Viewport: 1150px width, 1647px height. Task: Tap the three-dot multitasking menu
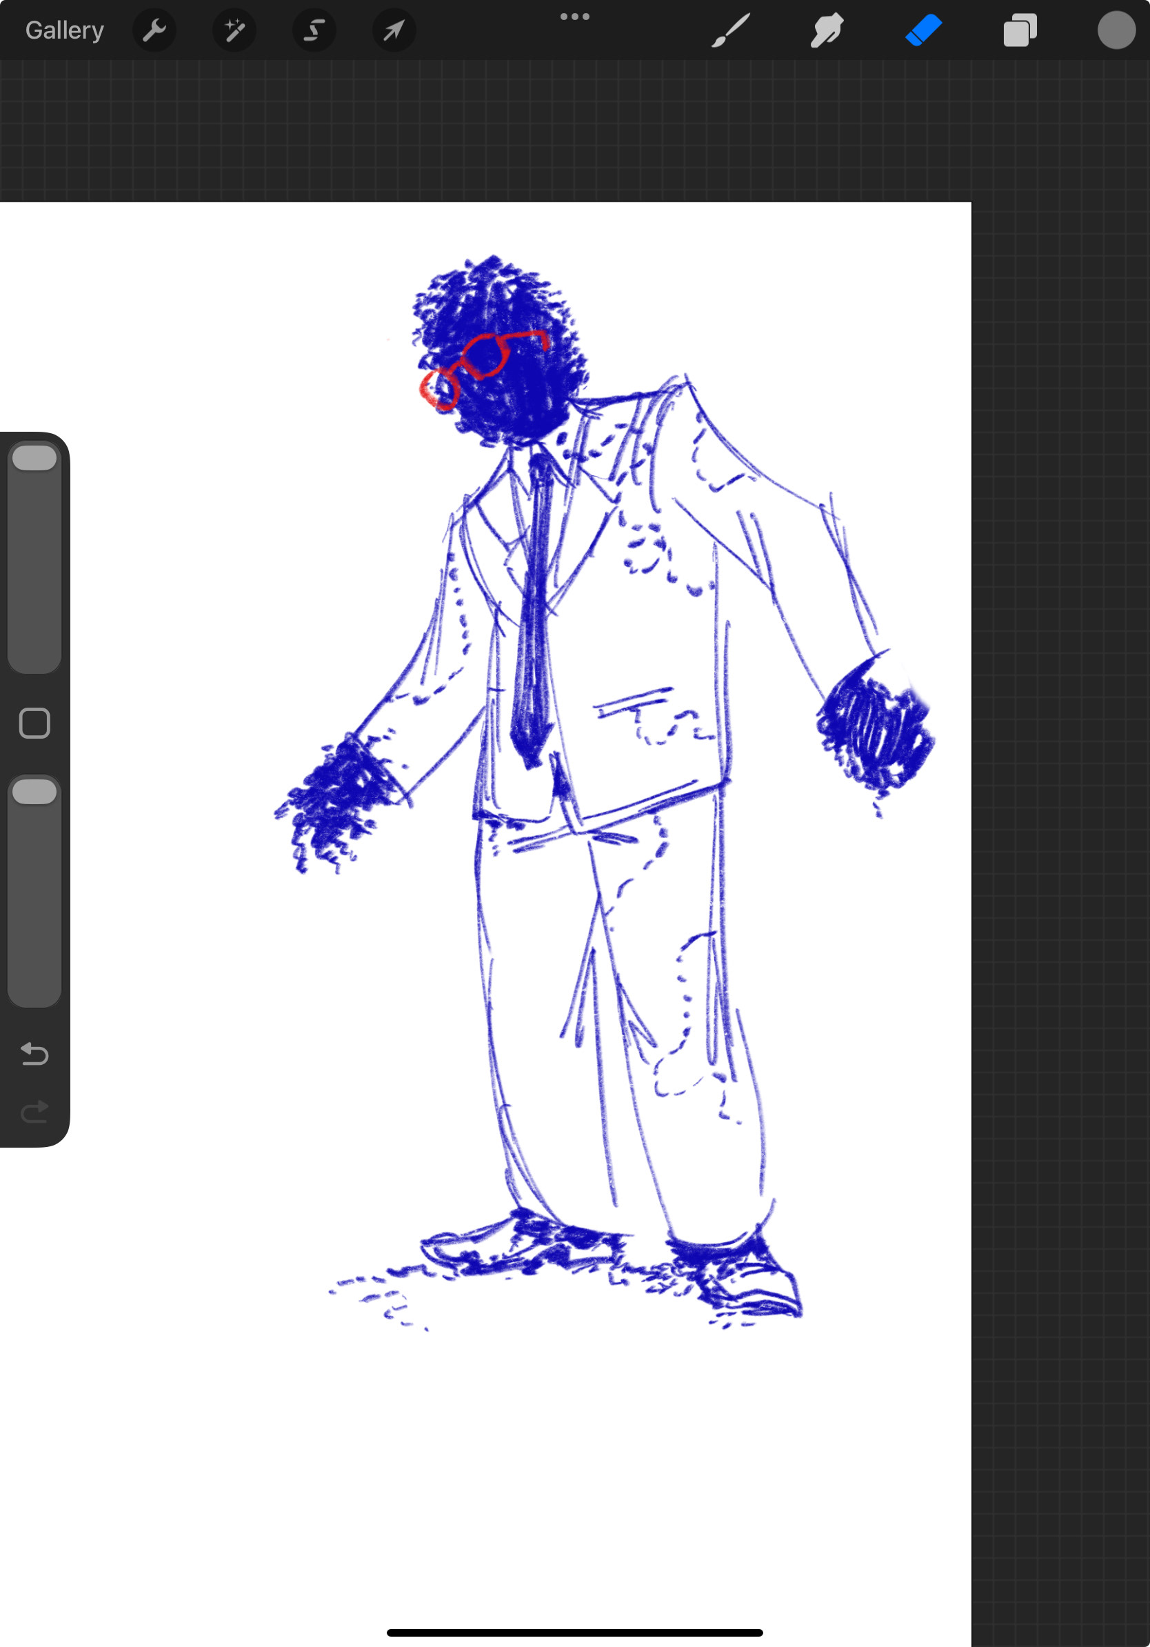[x=575, y=17]
